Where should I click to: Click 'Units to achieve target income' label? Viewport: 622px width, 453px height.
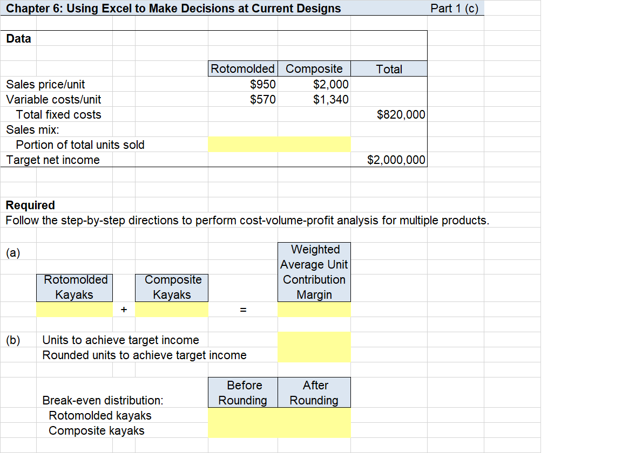(x=120, y=340)
